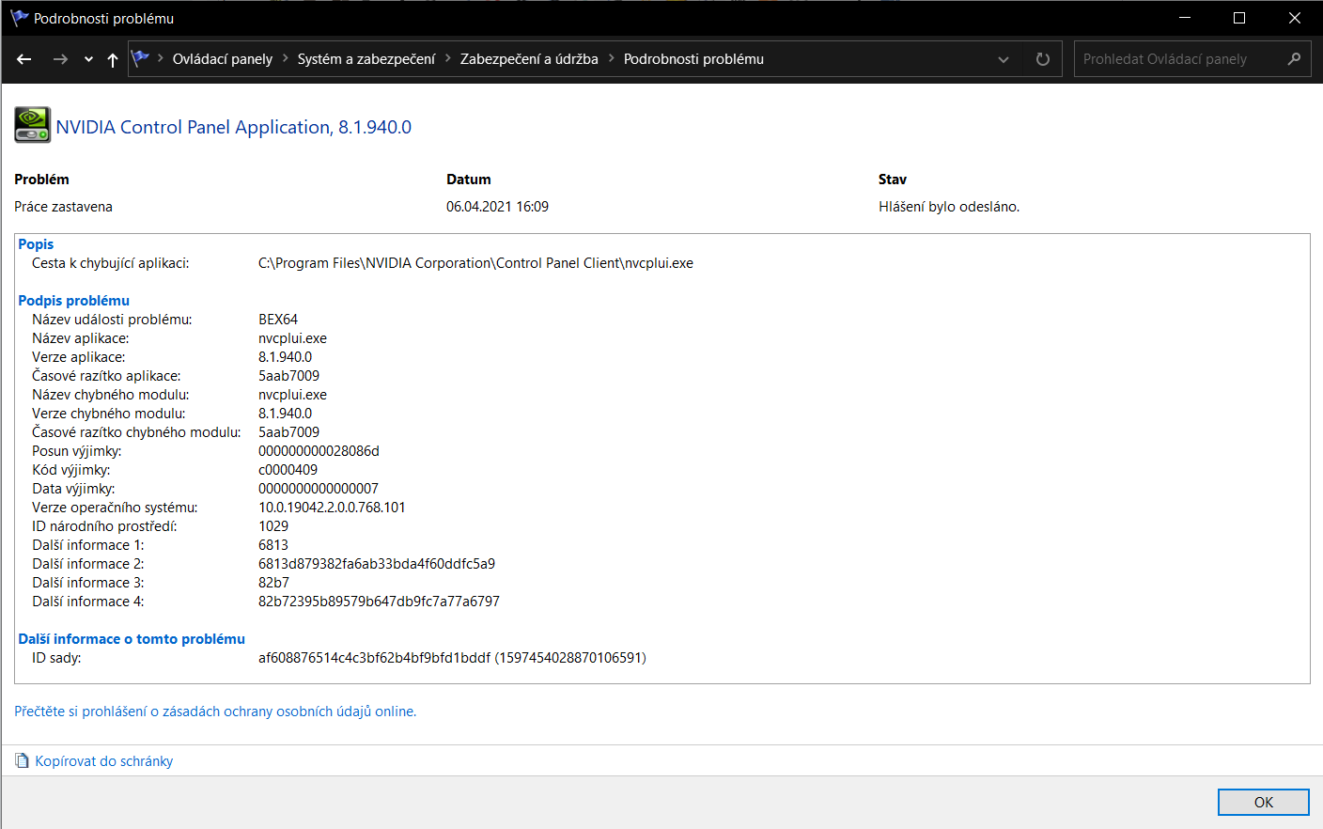Screen dimensions: 1323x829
Task: Open the Zabezpečení a údržba breadcrumb
Action: (x=529, y=59)
